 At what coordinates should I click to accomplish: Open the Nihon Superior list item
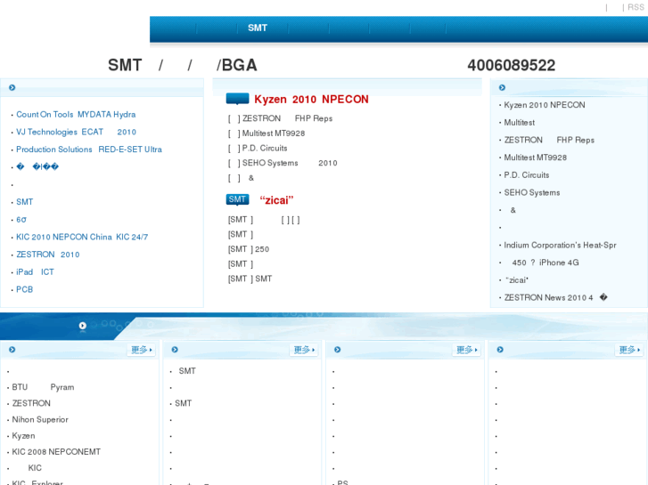40,419
